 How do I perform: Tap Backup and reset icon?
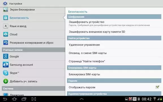click(5, 43)
